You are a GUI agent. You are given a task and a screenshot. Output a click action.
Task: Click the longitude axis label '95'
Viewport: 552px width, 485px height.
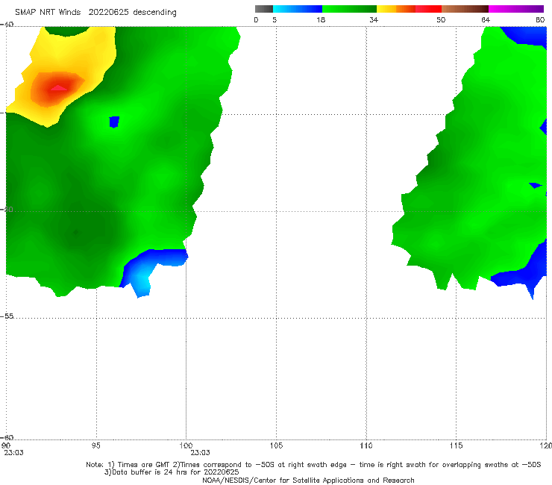pyautogui.click(x=95, y=445)
